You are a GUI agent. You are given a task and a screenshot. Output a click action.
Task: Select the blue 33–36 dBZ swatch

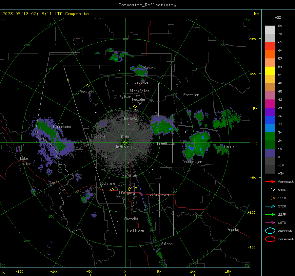(270, 120)
